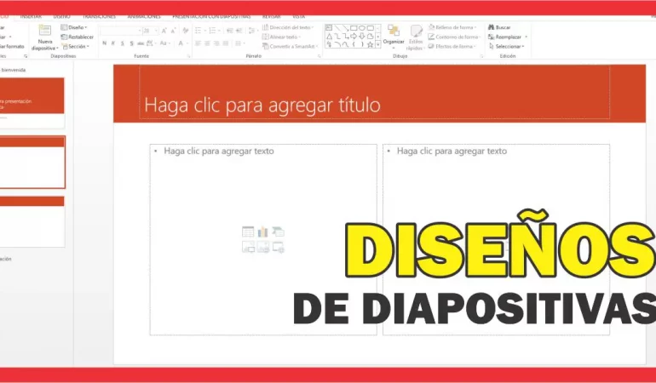The height and width of the screenshot is (383, 656).
Task: Select the rectangle shape in gallery
Action: (x=354, y=28)
